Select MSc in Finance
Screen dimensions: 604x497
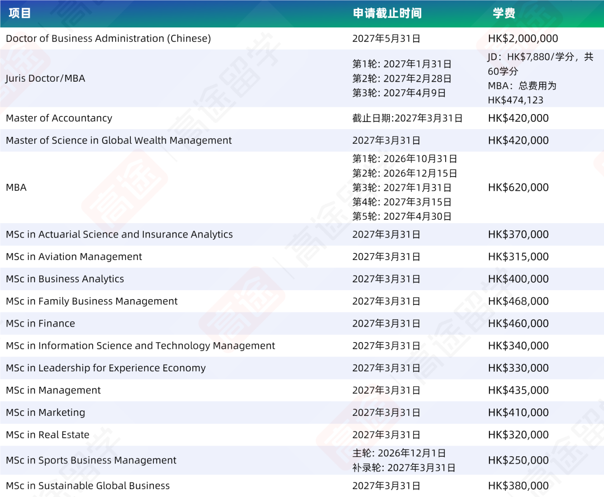[x=40, y=324]
